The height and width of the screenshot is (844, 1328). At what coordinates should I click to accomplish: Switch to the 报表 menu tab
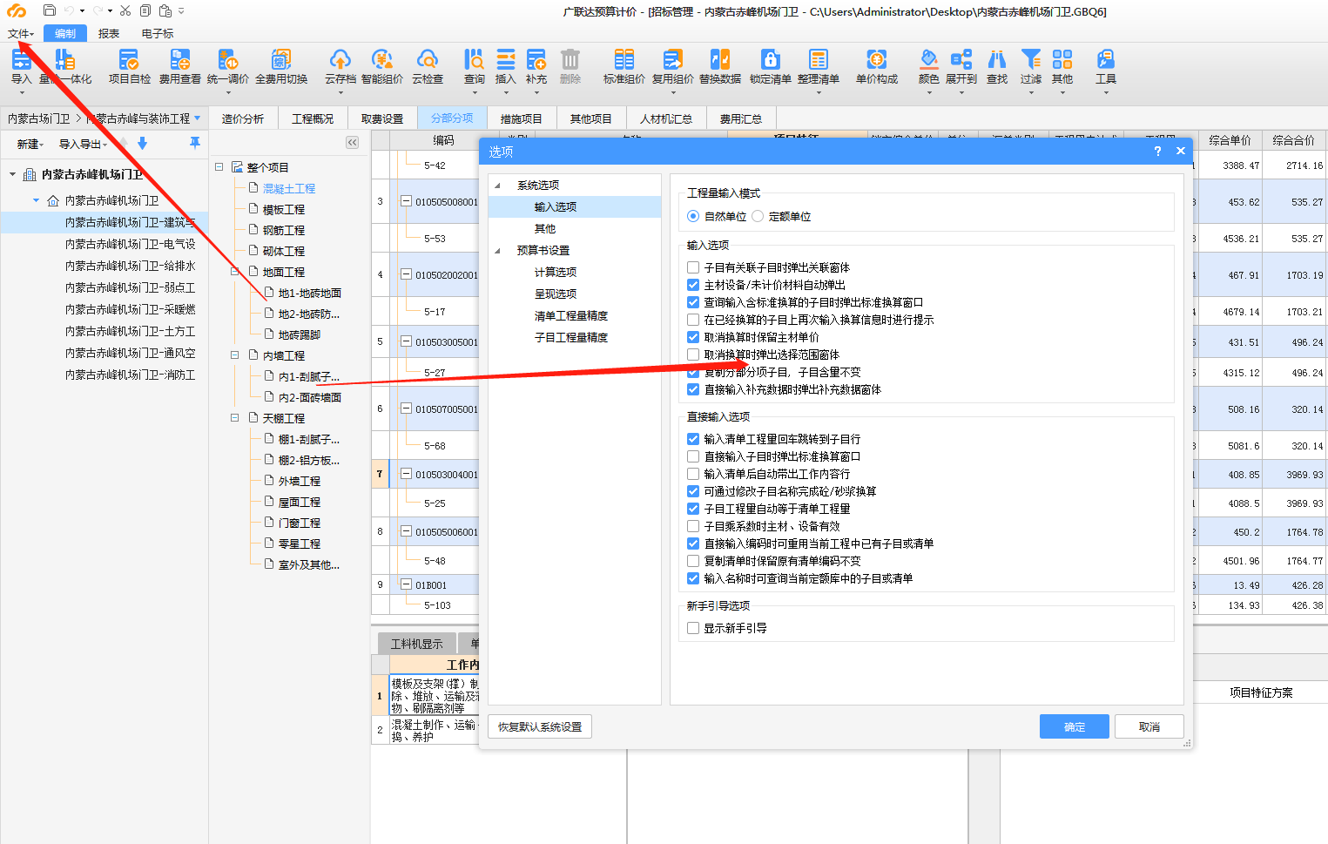point(109,34)
